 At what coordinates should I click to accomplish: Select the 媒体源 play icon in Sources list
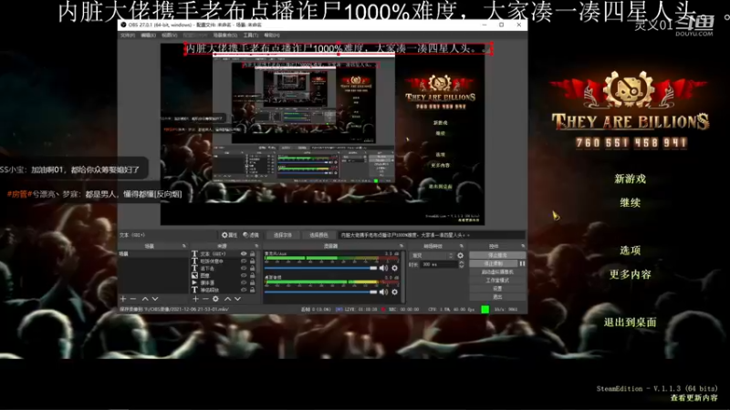(194, 282)
